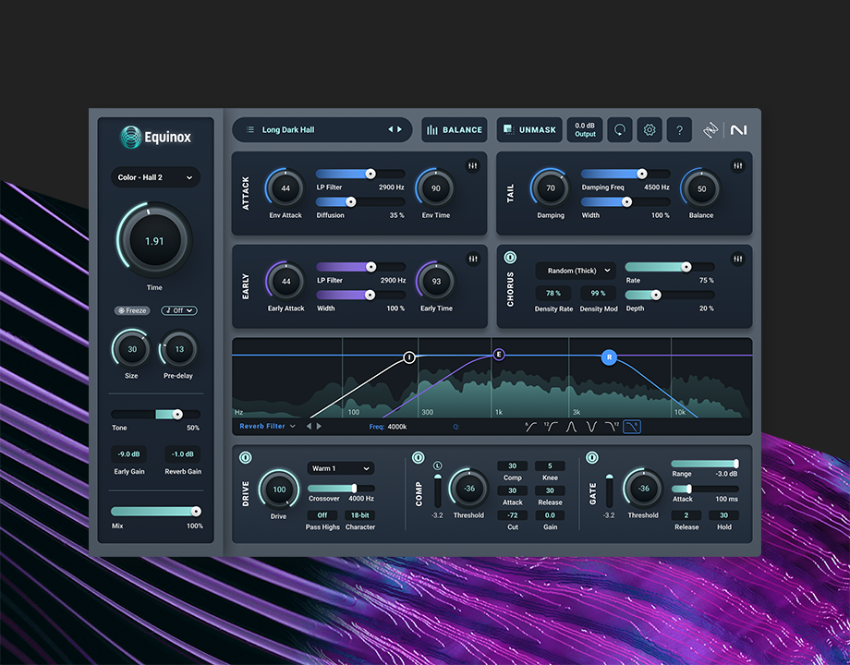Click the preset list icon beside Long Dark Hall

(x=250, y=130)
